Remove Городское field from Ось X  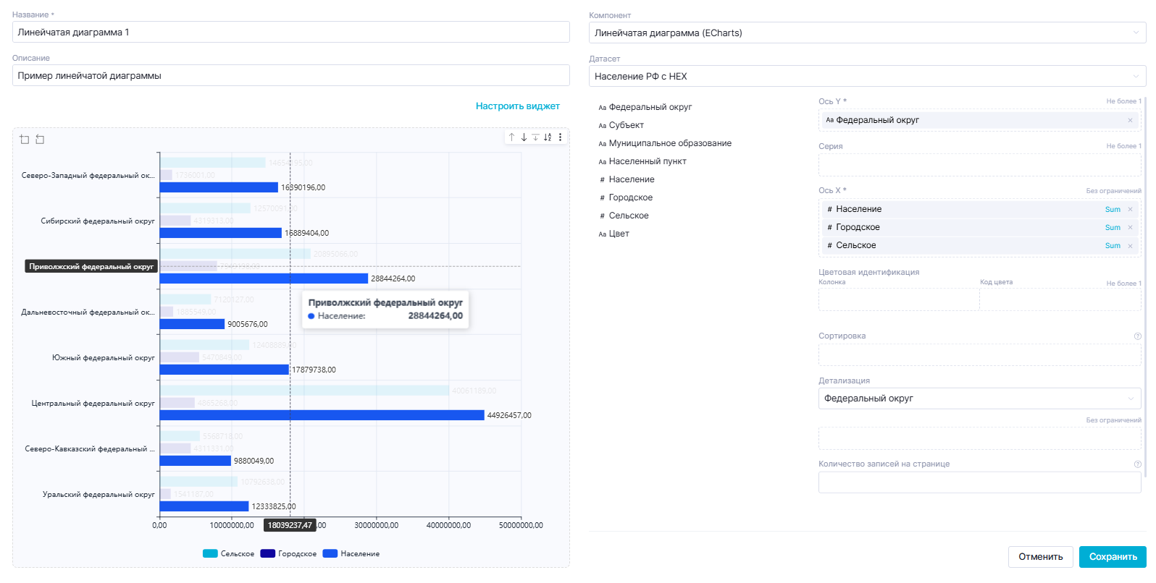point(1130,228)
